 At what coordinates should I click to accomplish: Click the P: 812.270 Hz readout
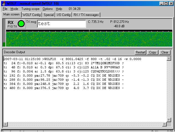coord(120,22)
